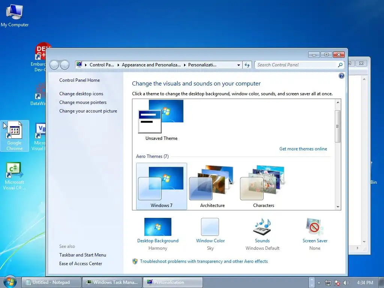
Task: Click the Sounds text link
Action: 262,240
